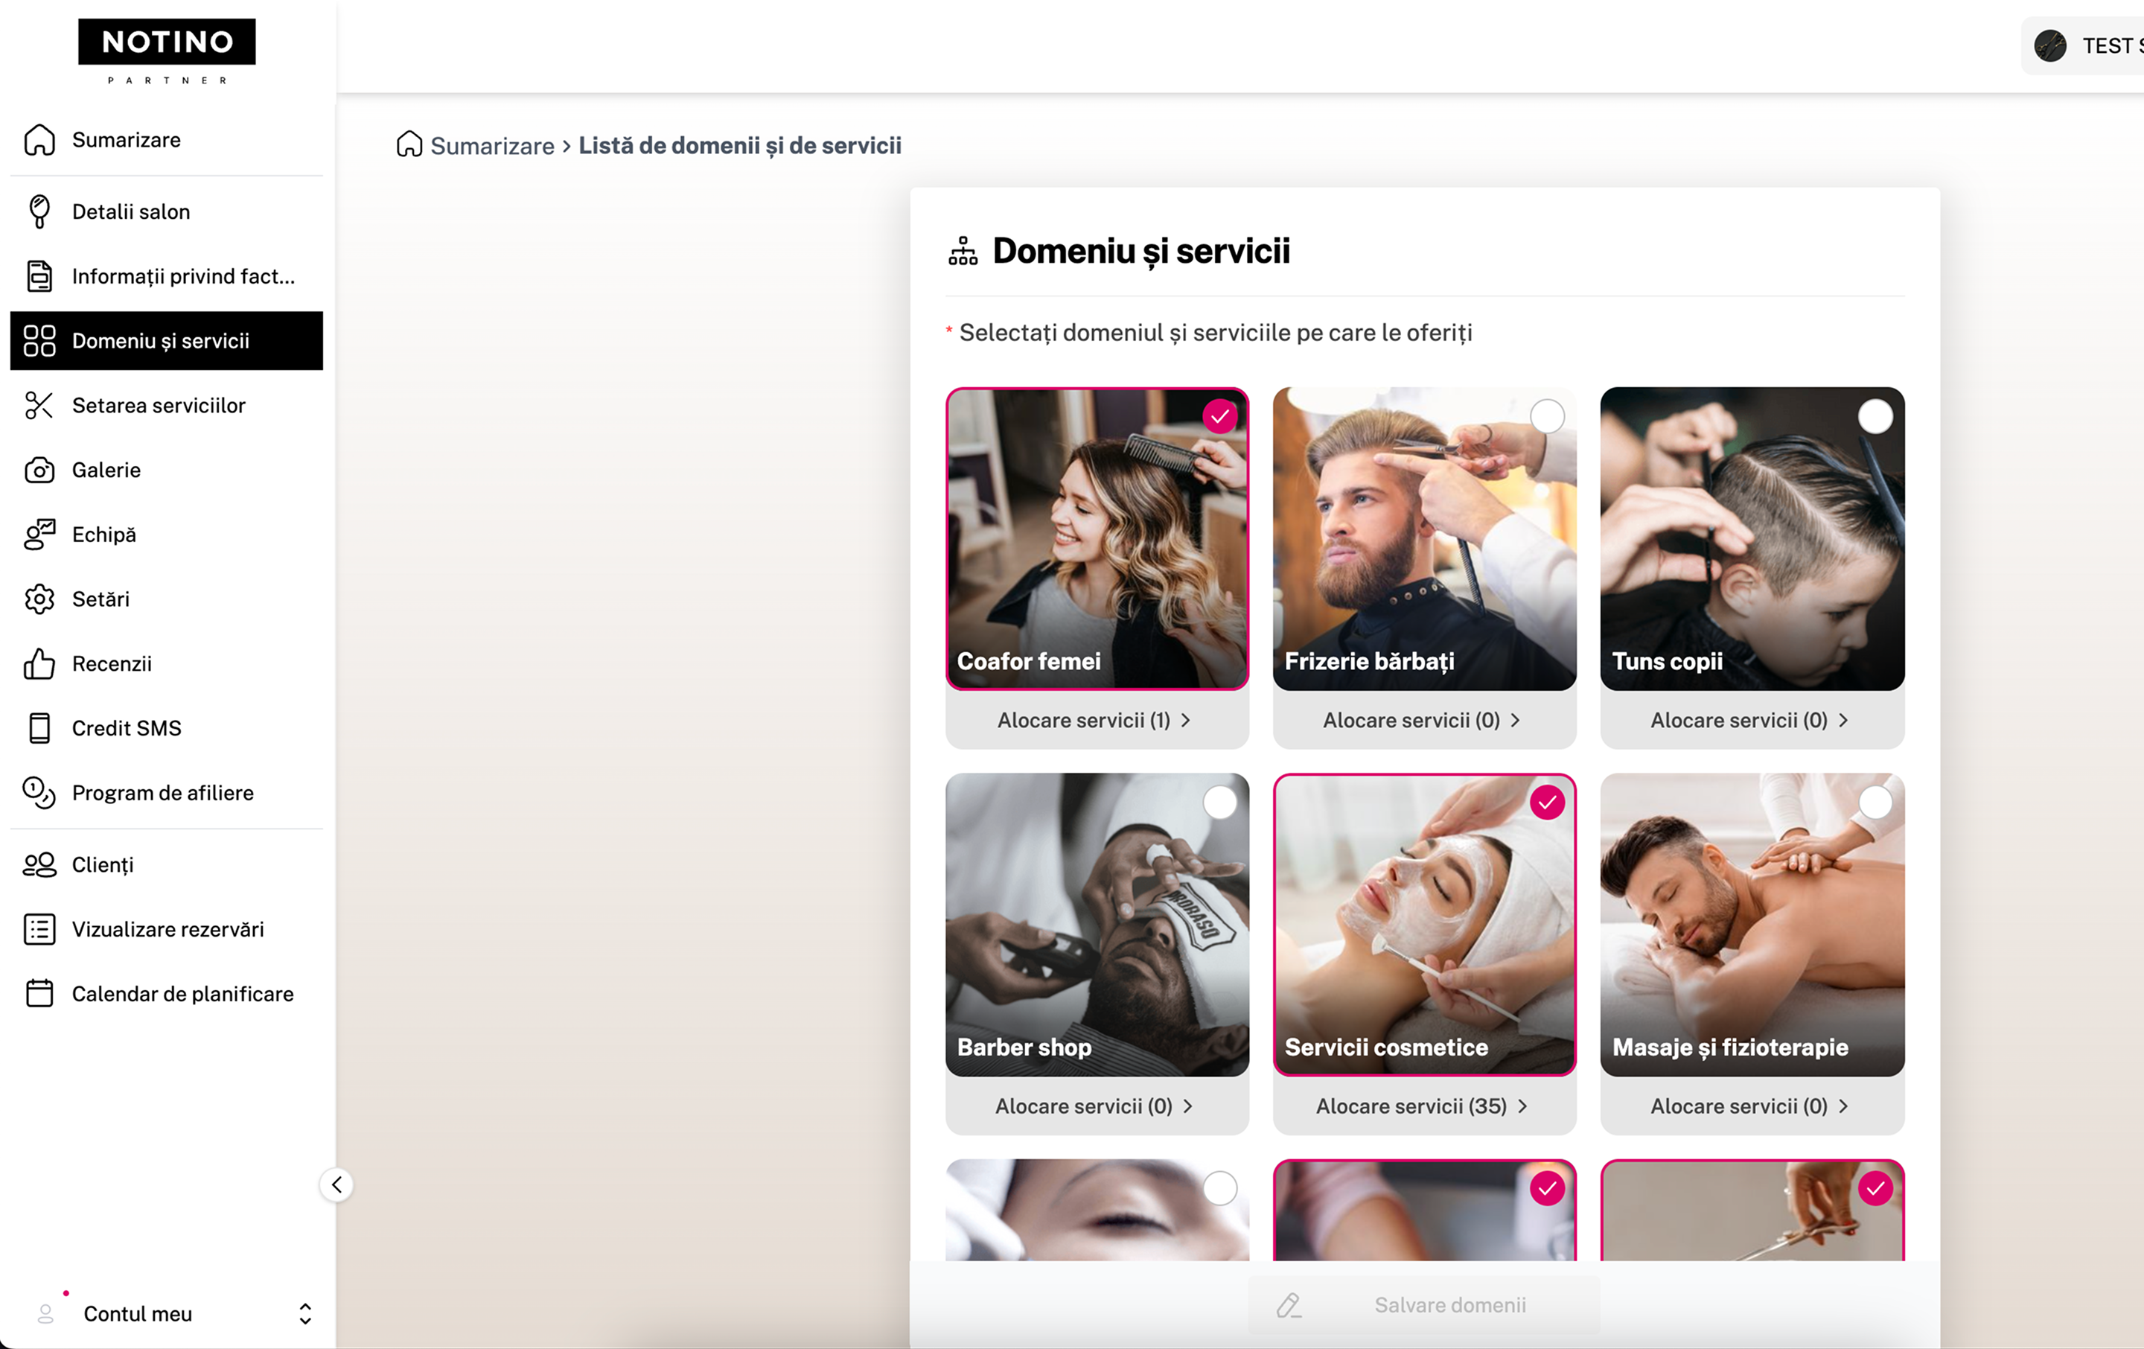Click the Barber shop card image

[1097, 924]
